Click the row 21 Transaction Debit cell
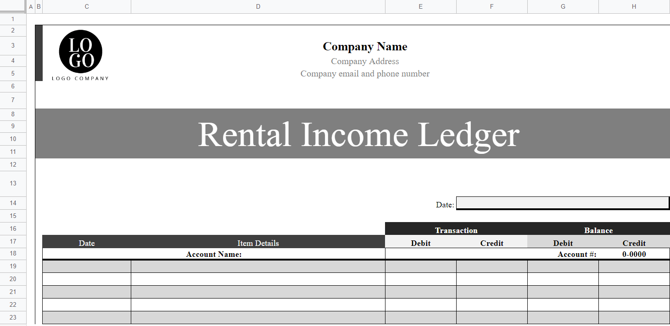The width and height of the screenshot is (670, 326). point(421,292)
